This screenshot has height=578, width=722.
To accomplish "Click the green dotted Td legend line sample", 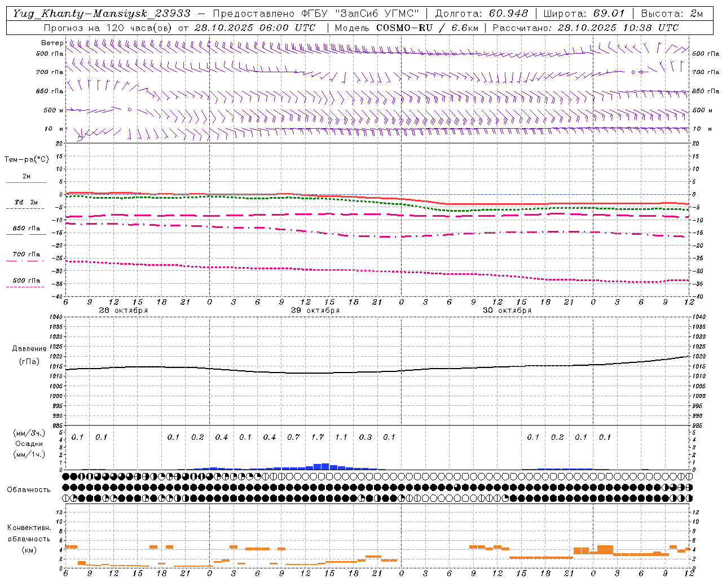I will 25,209.
